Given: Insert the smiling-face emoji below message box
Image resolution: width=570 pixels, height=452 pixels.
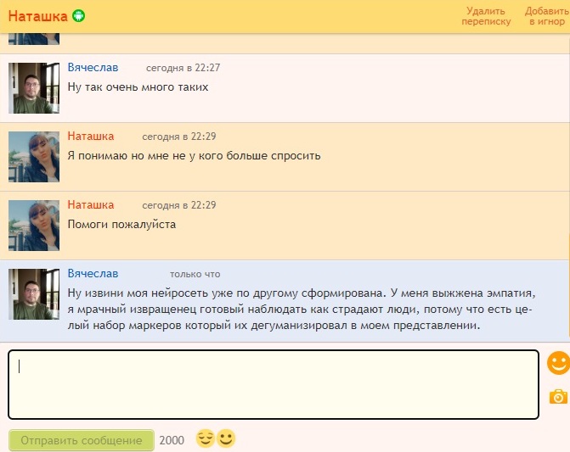Looking at the screenshot, I should coord(226,438).
